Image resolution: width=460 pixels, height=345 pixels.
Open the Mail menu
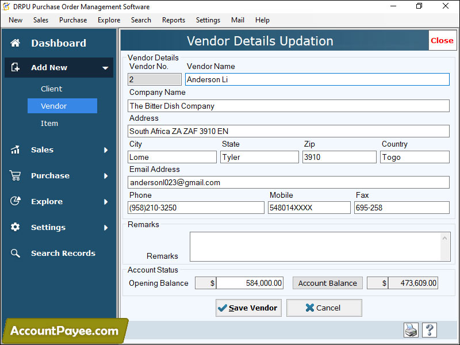(237, 20)
